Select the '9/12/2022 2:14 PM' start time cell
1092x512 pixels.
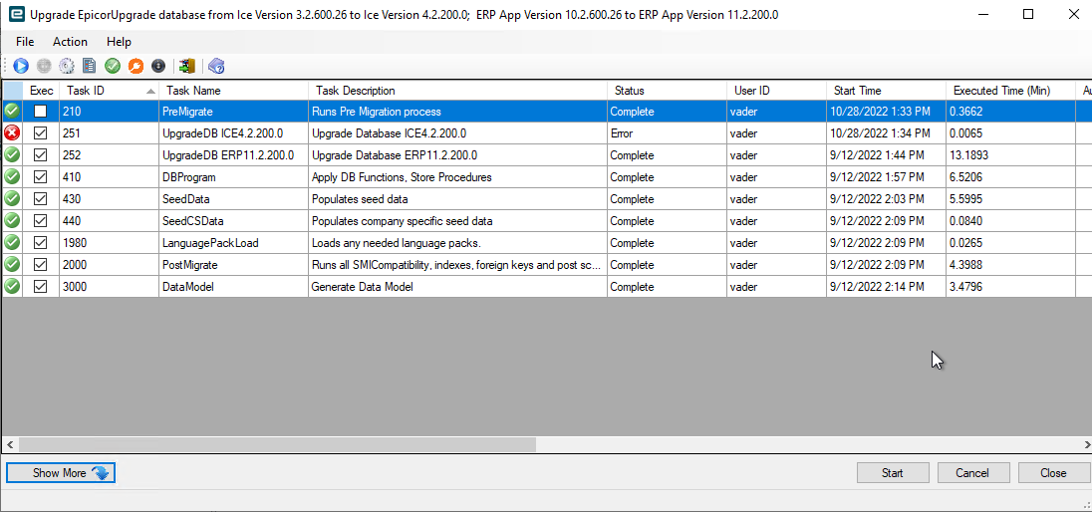coord(887,286)
